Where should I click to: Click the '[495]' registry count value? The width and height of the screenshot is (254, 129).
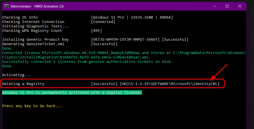tap(96, 30)
